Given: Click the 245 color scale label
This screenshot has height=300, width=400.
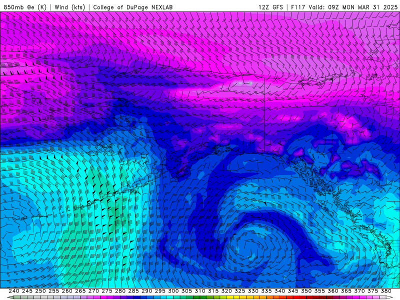Looking at the screenshot, I should click(27, 291).
